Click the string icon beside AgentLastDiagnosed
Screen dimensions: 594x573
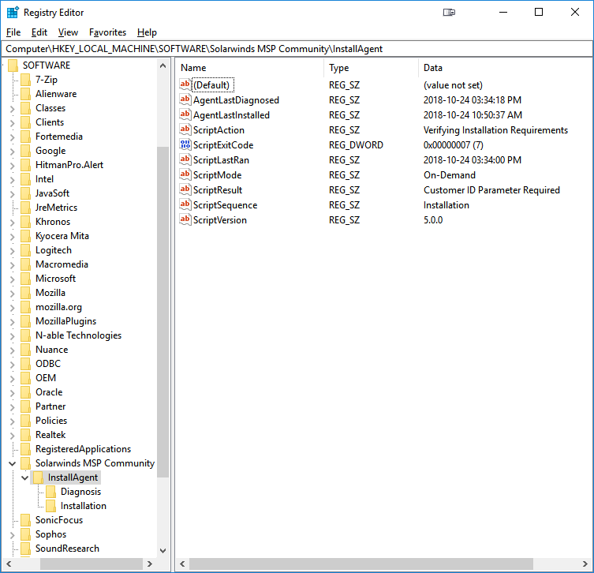185,99
